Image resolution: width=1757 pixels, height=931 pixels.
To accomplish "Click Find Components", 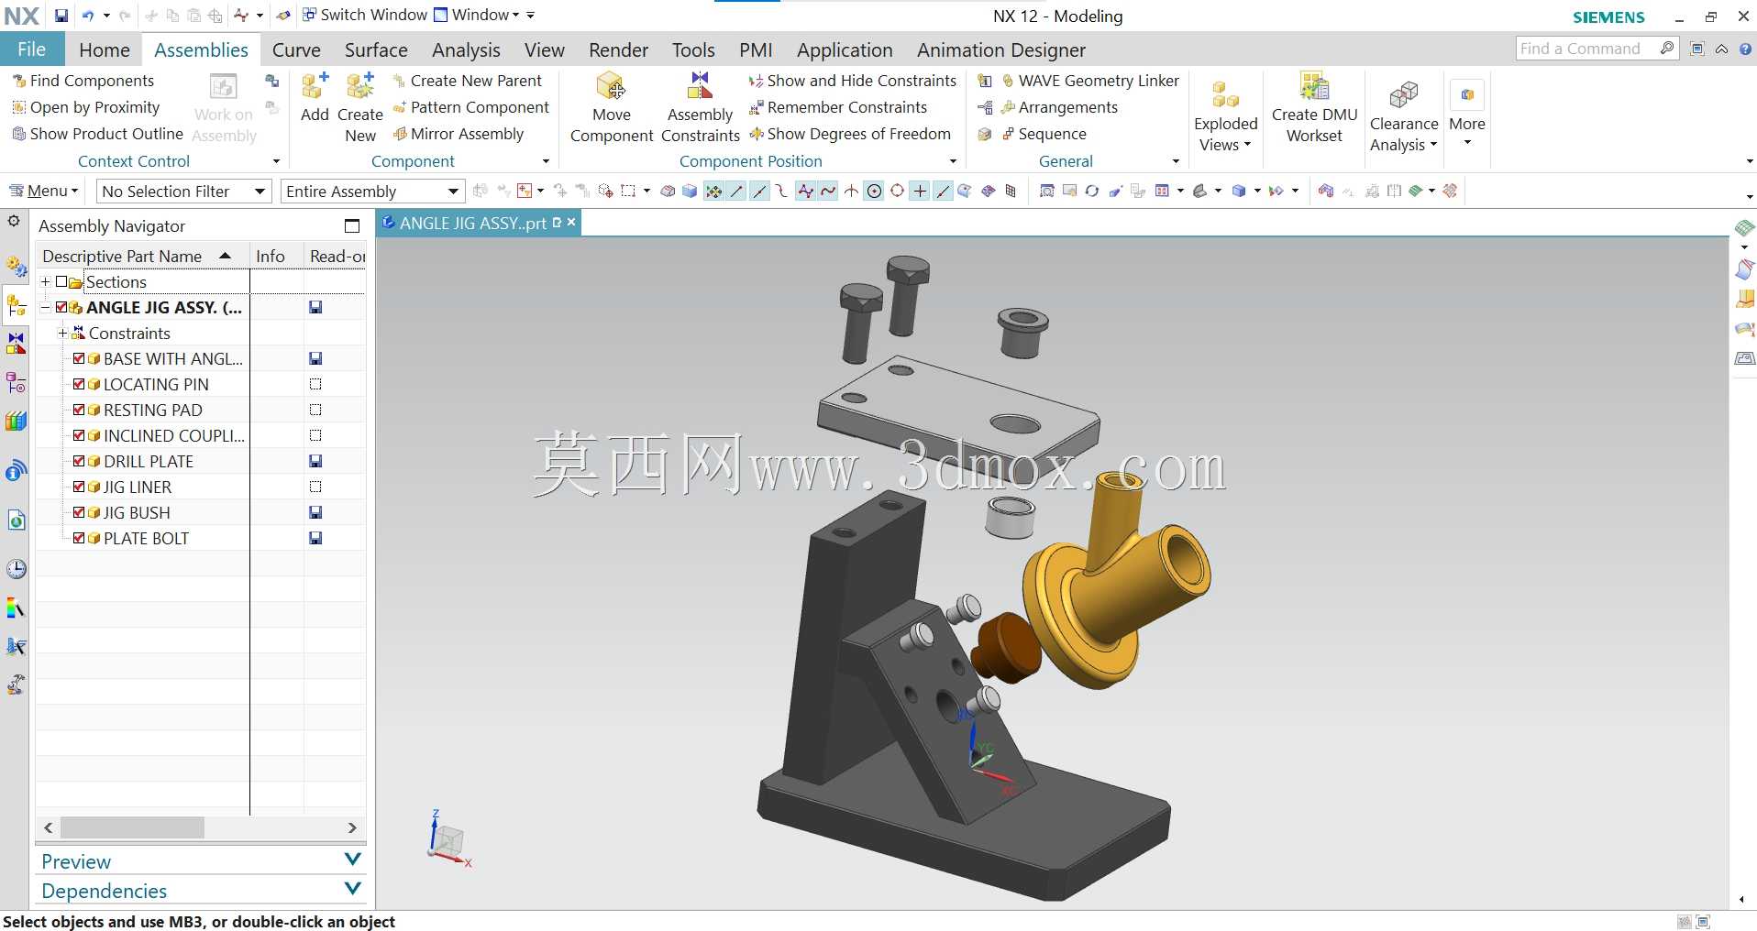I will pos(83,81).
